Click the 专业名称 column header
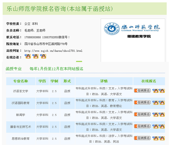This screenshot has height=145, width=169. pos(21,81)
